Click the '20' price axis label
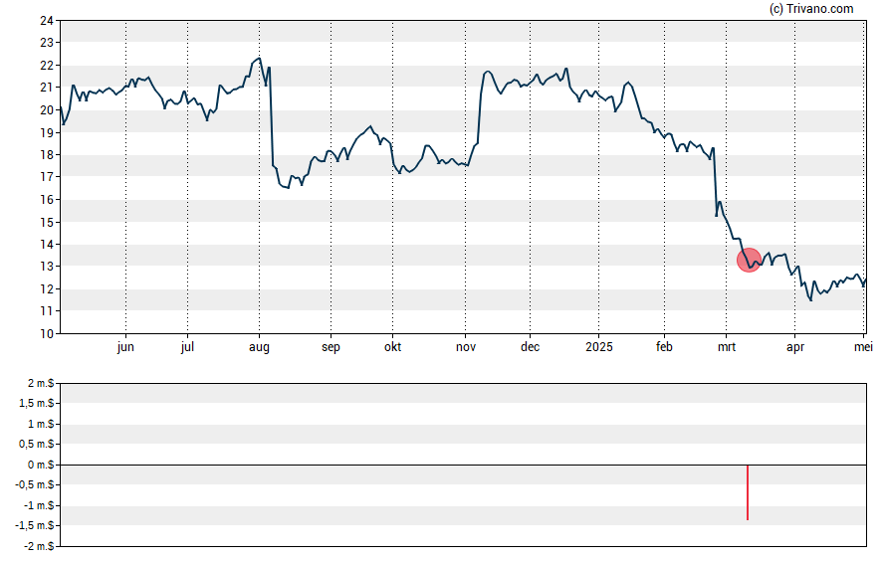 click(x=47, y=110)
